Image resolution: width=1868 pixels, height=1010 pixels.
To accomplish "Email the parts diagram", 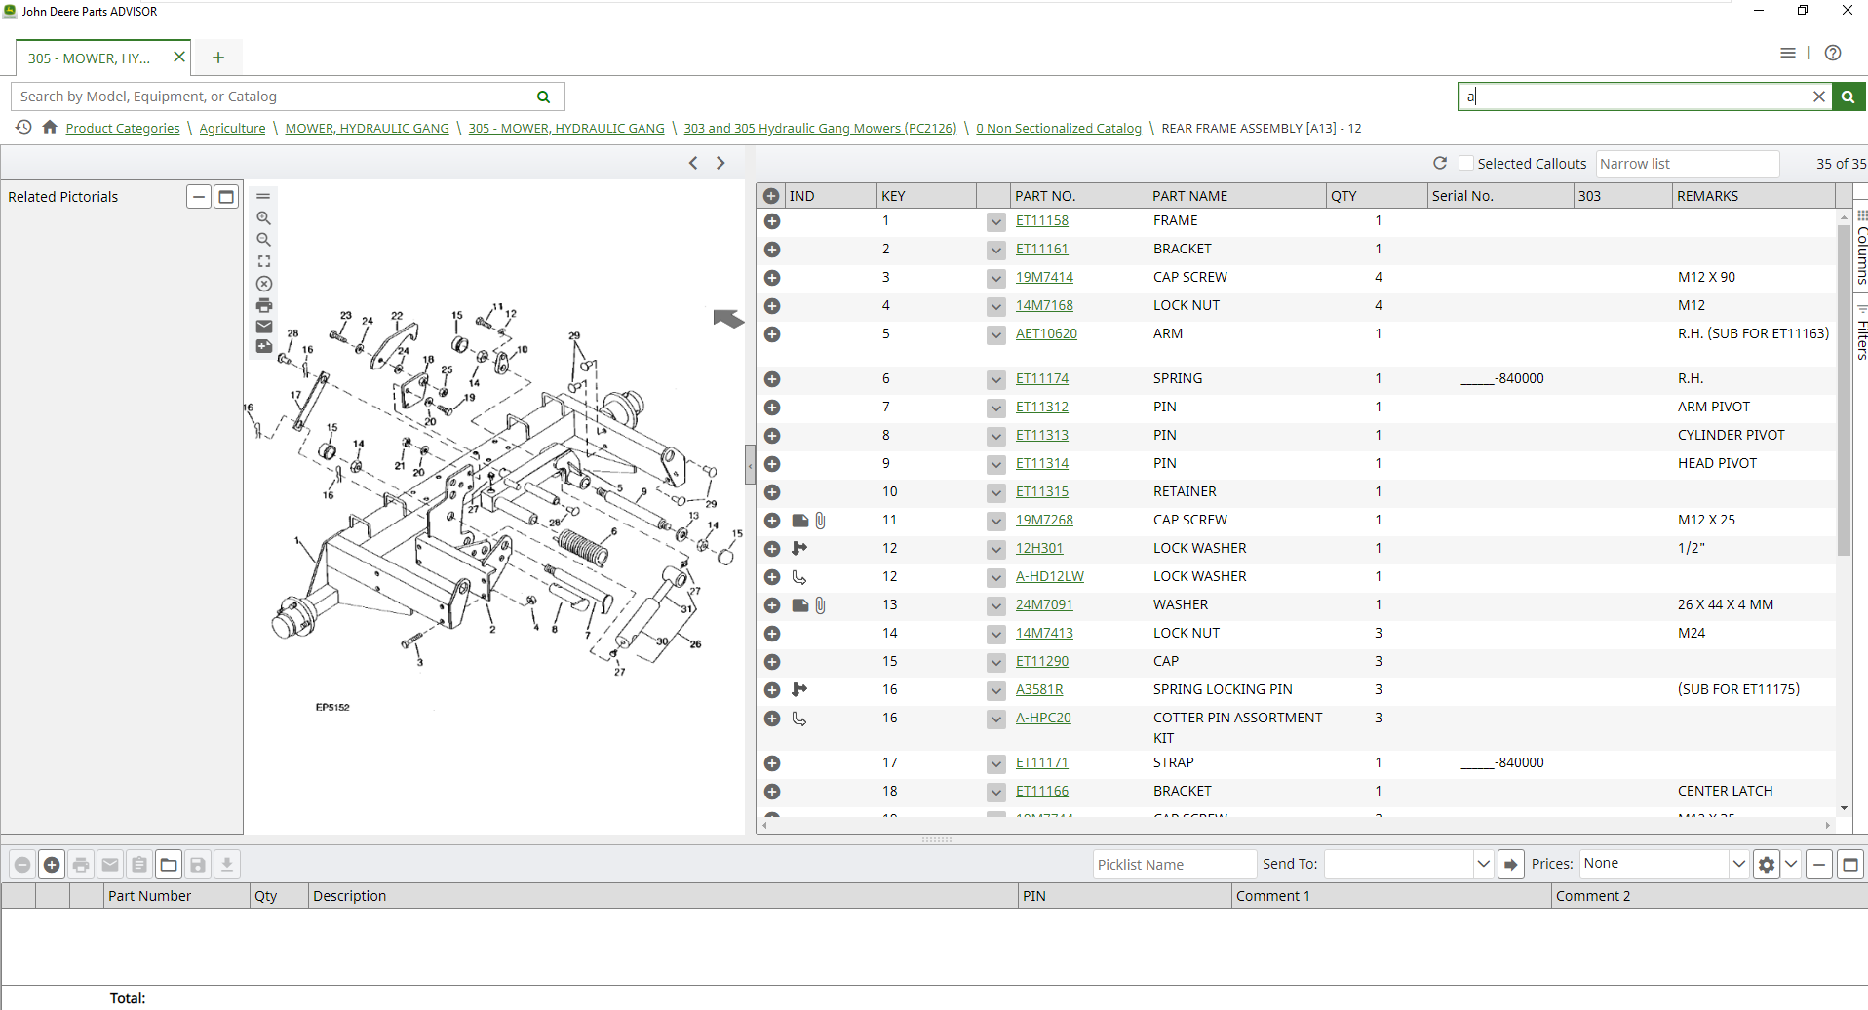I will click(263, 327).
